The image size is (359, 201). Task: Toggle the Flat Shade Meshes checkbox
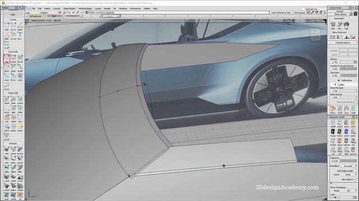click(x=356, y=102)
